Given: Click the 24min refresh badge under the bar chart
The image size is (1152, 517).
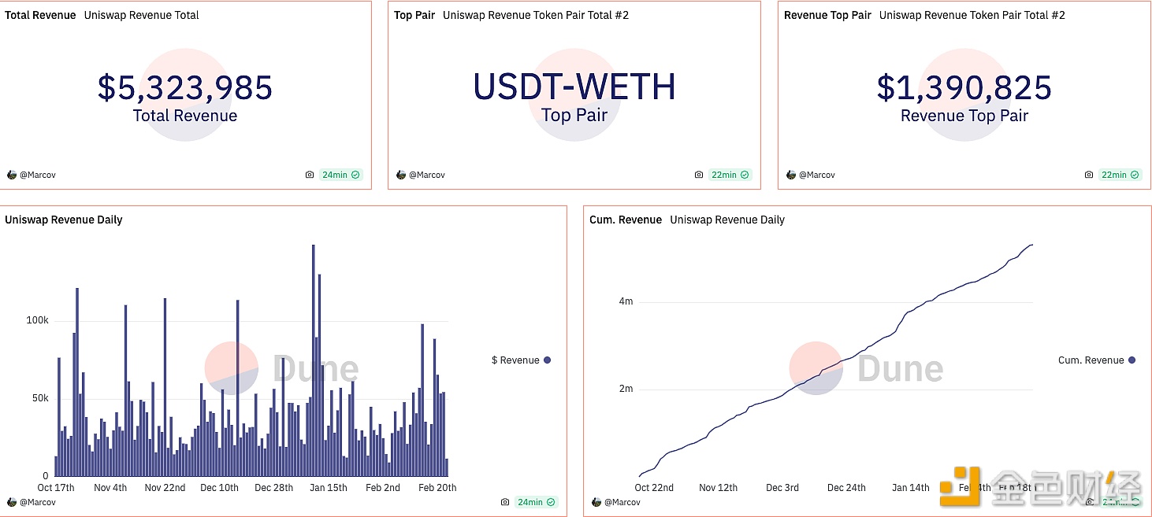Looking at the screenshot, I should (536, 502).
